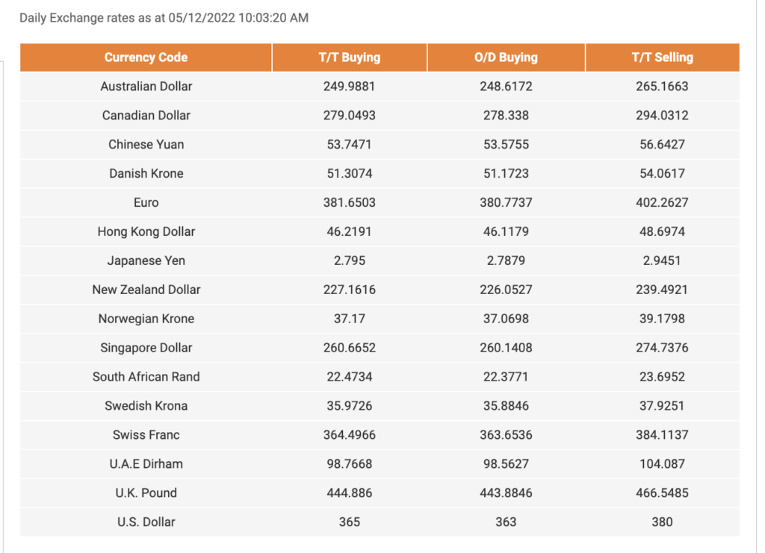Click the T/T Buying column header

point(349,57)
